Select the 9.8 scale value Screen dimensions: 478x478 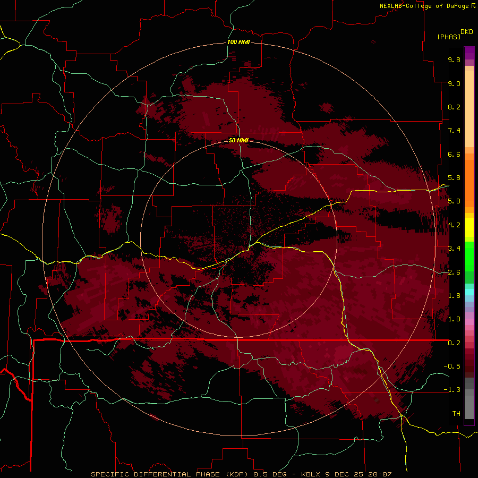(x=454, y=59)
